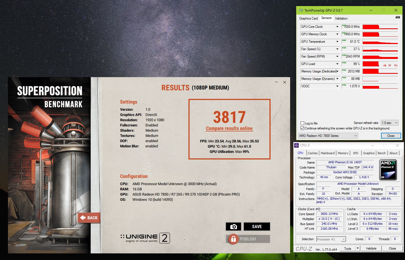Click the AMD Phenom II X6 1405T name field
The width and height of the screenshot is (405, 260).
345,162
